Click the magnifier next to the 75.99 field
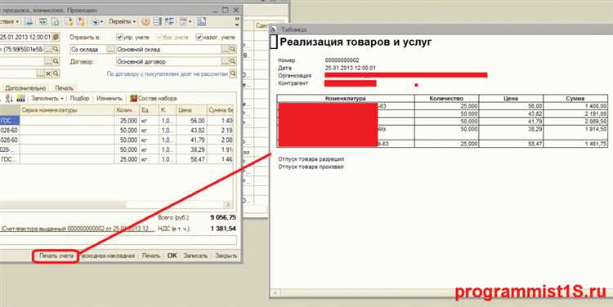Screen dimensions: 613x307 (x=56, y=49)
